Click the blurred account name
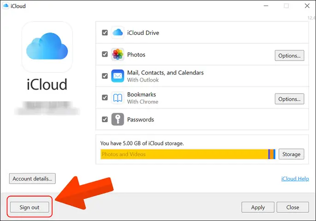Image resolution: width=316 pixels, height=221 pixels. point(47,108)
